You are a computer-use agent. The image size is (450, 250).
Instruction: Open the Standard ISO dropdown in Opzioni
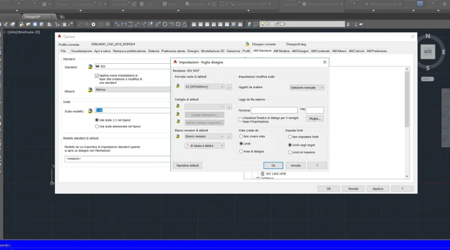[132, 66]
